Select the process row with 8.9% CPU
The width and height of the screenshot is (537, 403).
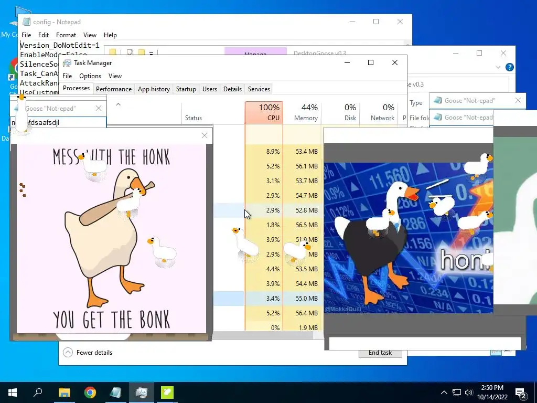pyautogui.click(x=268, y=152)
